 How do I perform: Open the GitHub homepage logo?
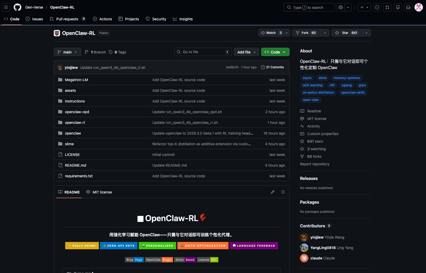click(x=17, y=7)
